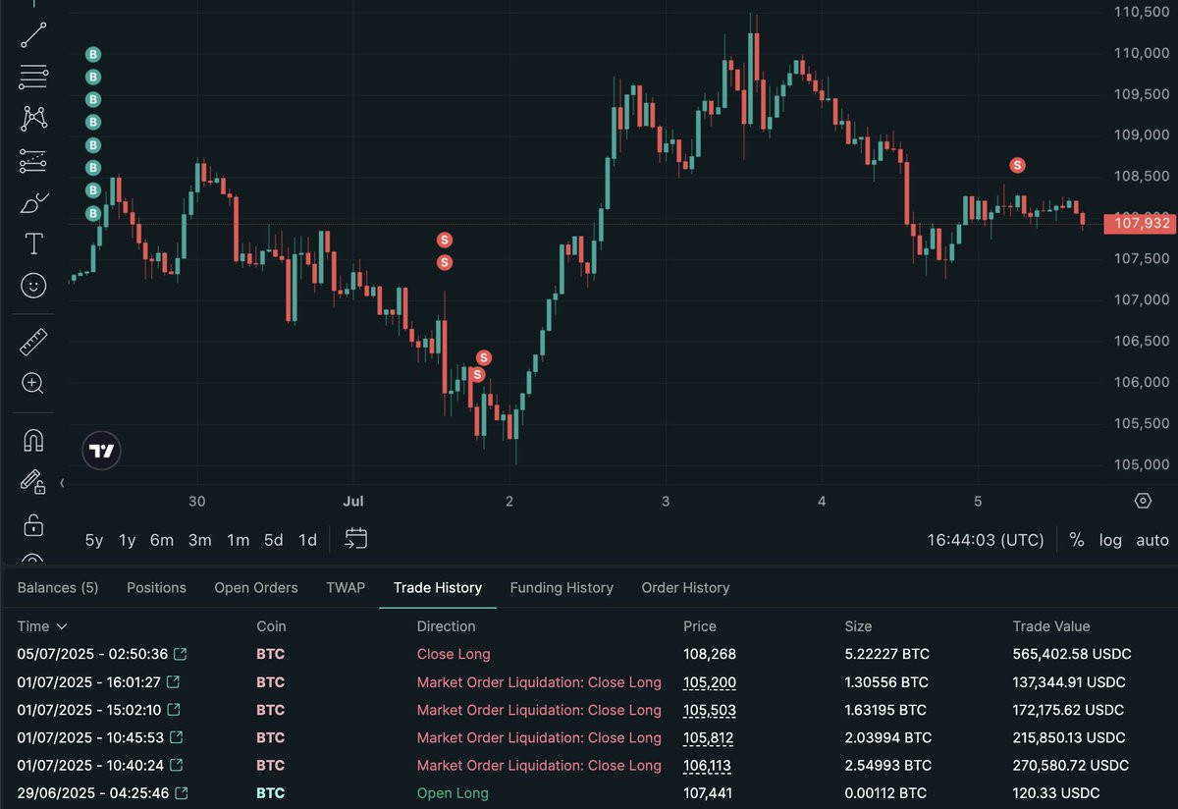Set chart range to 6m

(162, 540)
